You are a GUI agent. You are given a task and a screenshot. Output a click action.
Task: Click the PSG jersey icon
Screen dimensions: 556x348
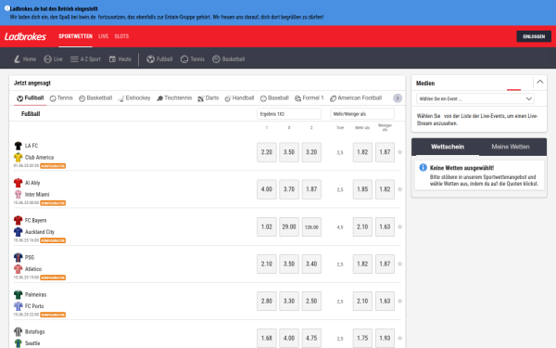click(x=19, y=257)
